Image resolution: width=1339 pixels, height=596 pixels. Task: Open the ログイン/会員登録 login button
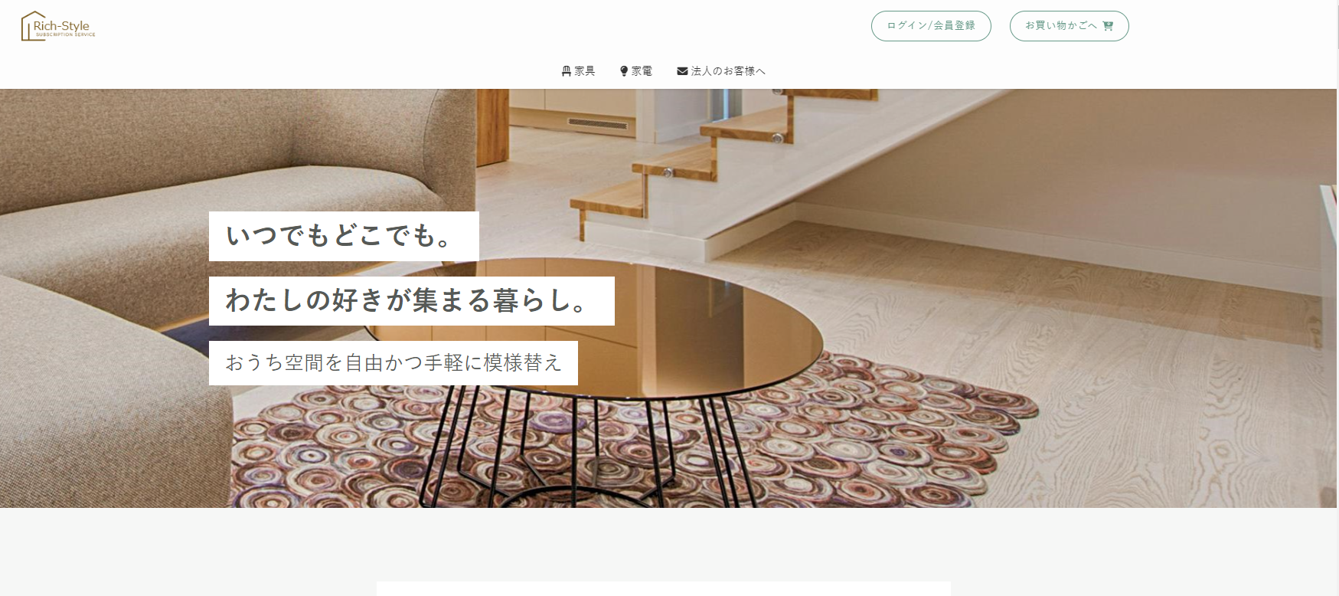click(931, 26)
